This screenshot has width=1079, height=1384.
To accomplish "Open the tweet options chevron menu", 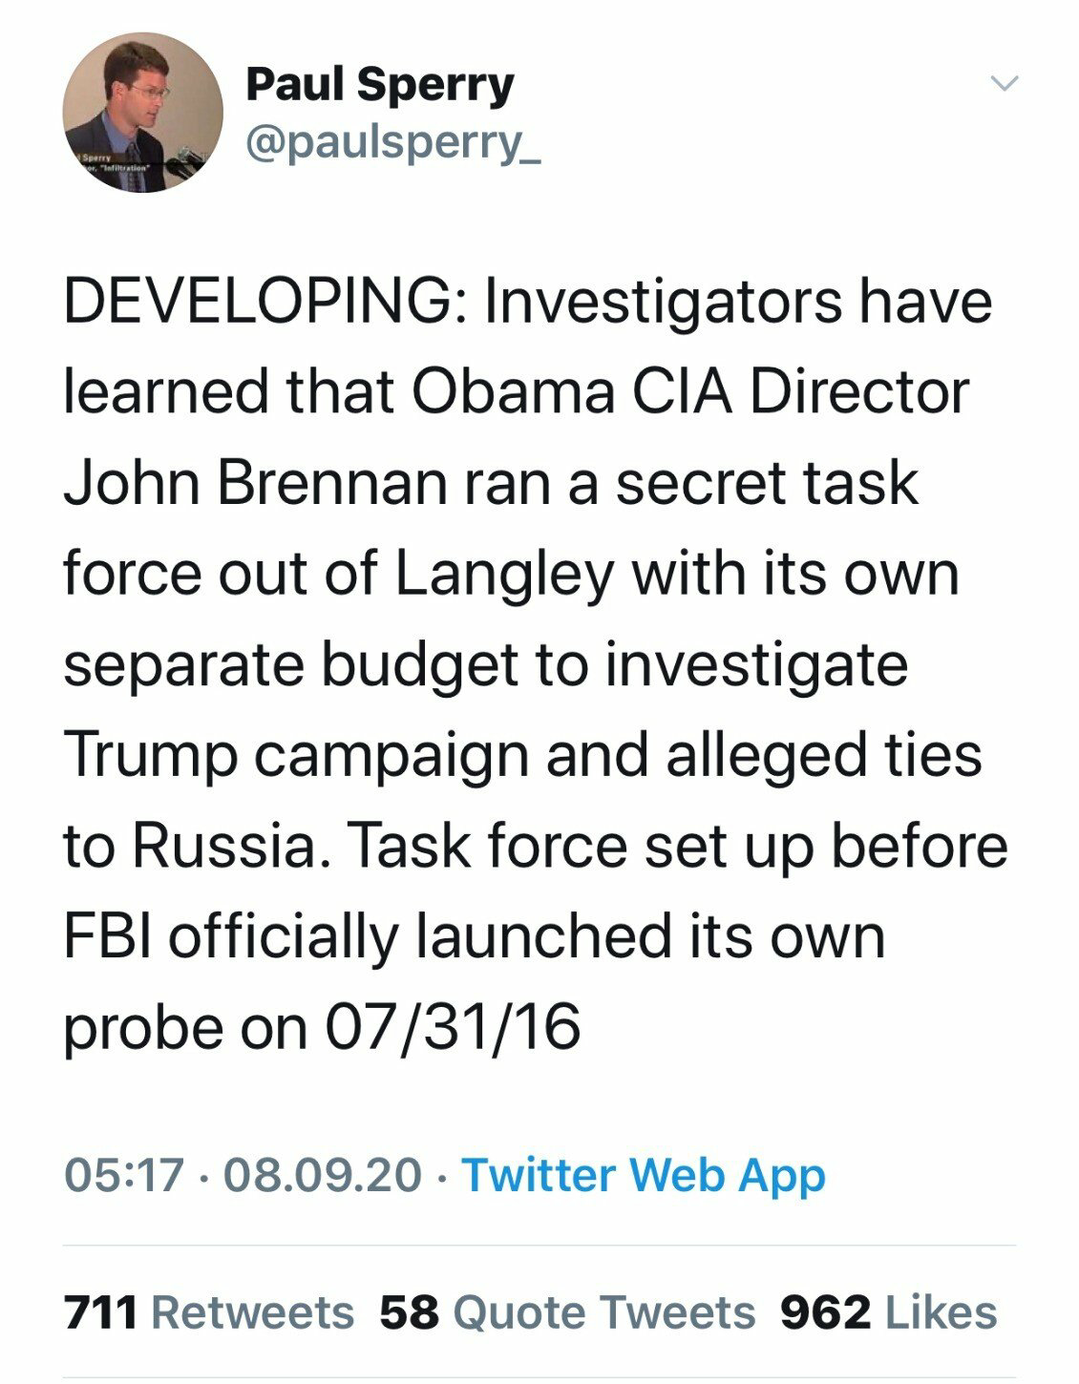I will [x=1003, y=84].
